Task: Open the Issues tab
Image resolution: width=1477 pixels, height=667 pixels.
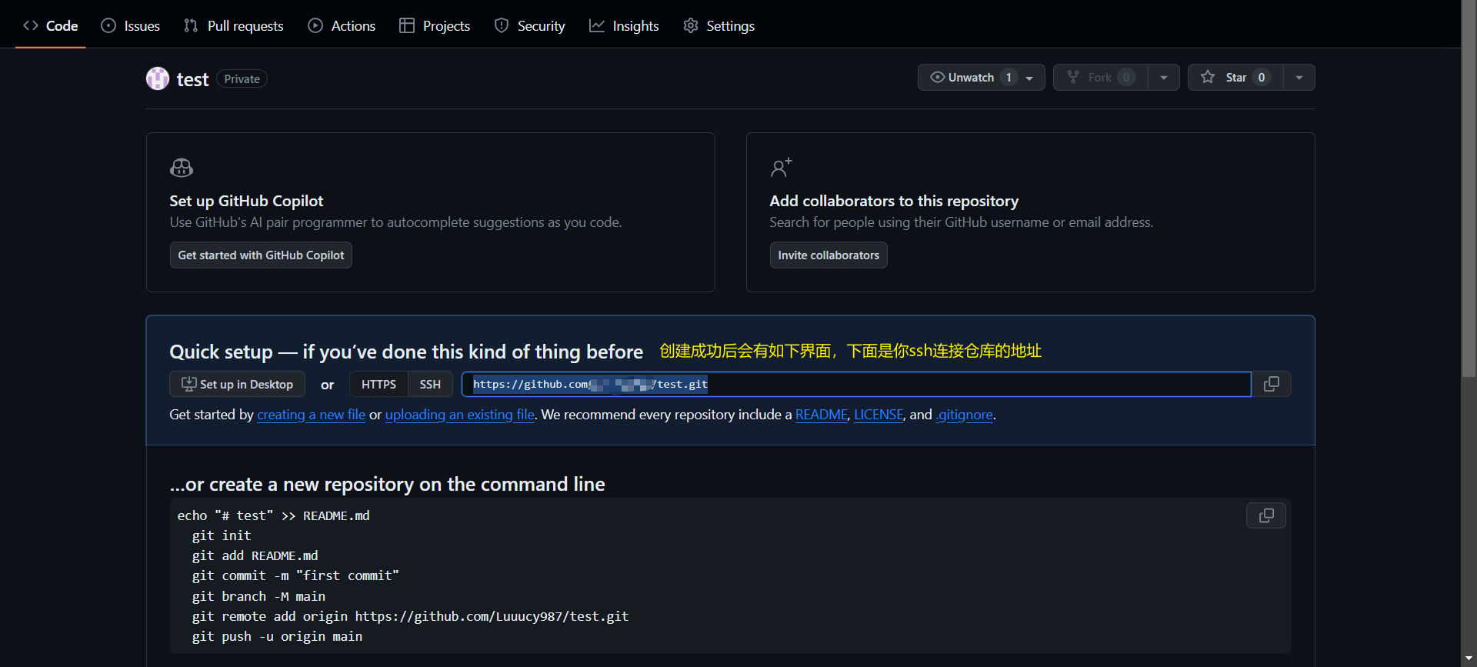Action: pos(131,25)
